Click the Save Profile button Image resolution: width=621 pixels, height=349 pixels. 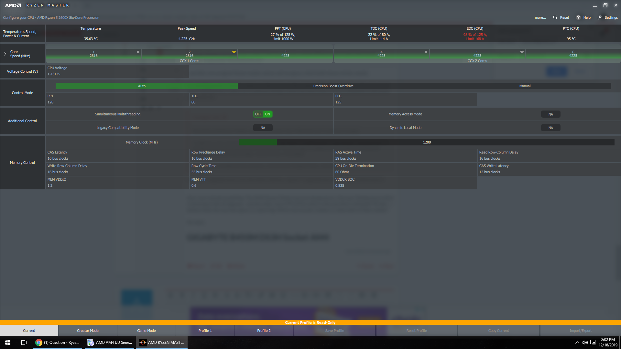335,331
